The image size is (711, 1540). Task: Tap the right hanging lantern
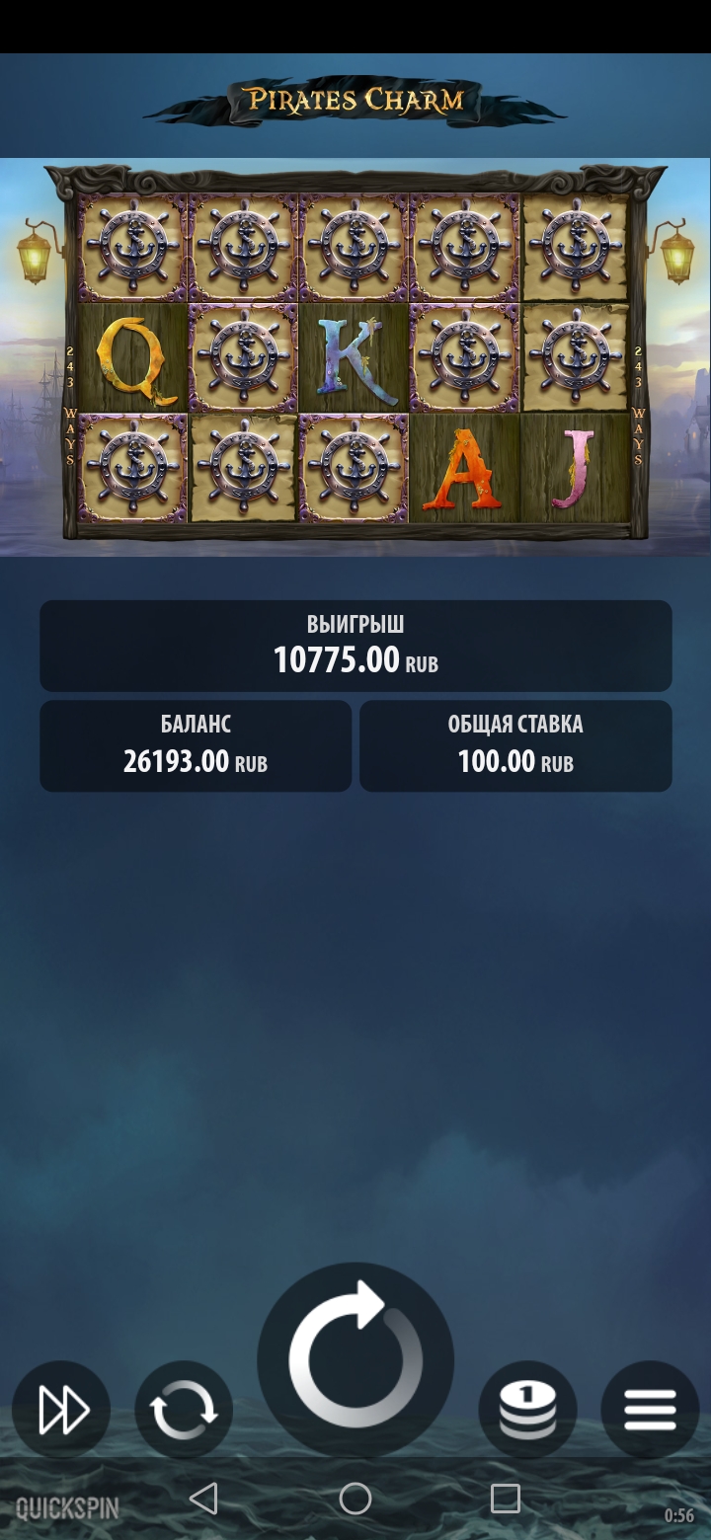pyautogui.click(x=676, y=252)
